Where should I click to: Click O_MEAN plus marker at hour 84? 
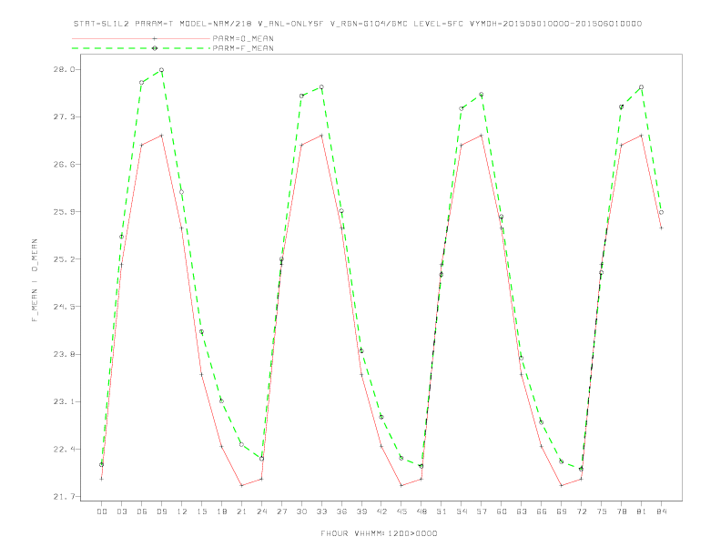(662, 228)
